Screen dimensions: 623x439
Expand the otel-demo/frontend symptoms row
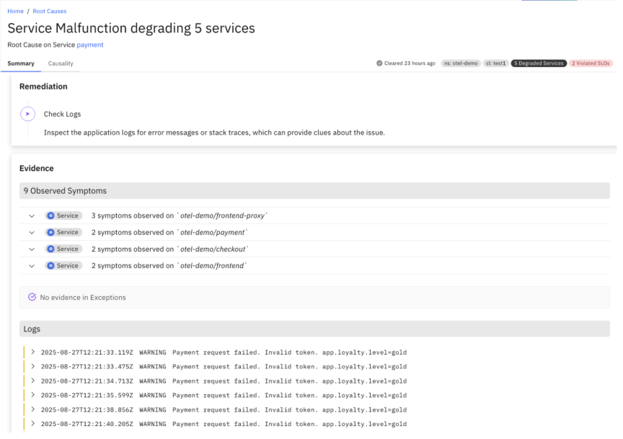click(x=32, y=266)
